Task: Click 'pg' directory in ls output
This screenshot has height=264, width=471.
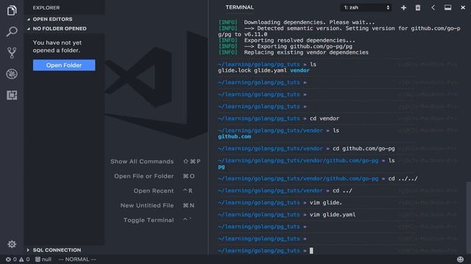Action: pyautogui.click(x=222, y=166)
